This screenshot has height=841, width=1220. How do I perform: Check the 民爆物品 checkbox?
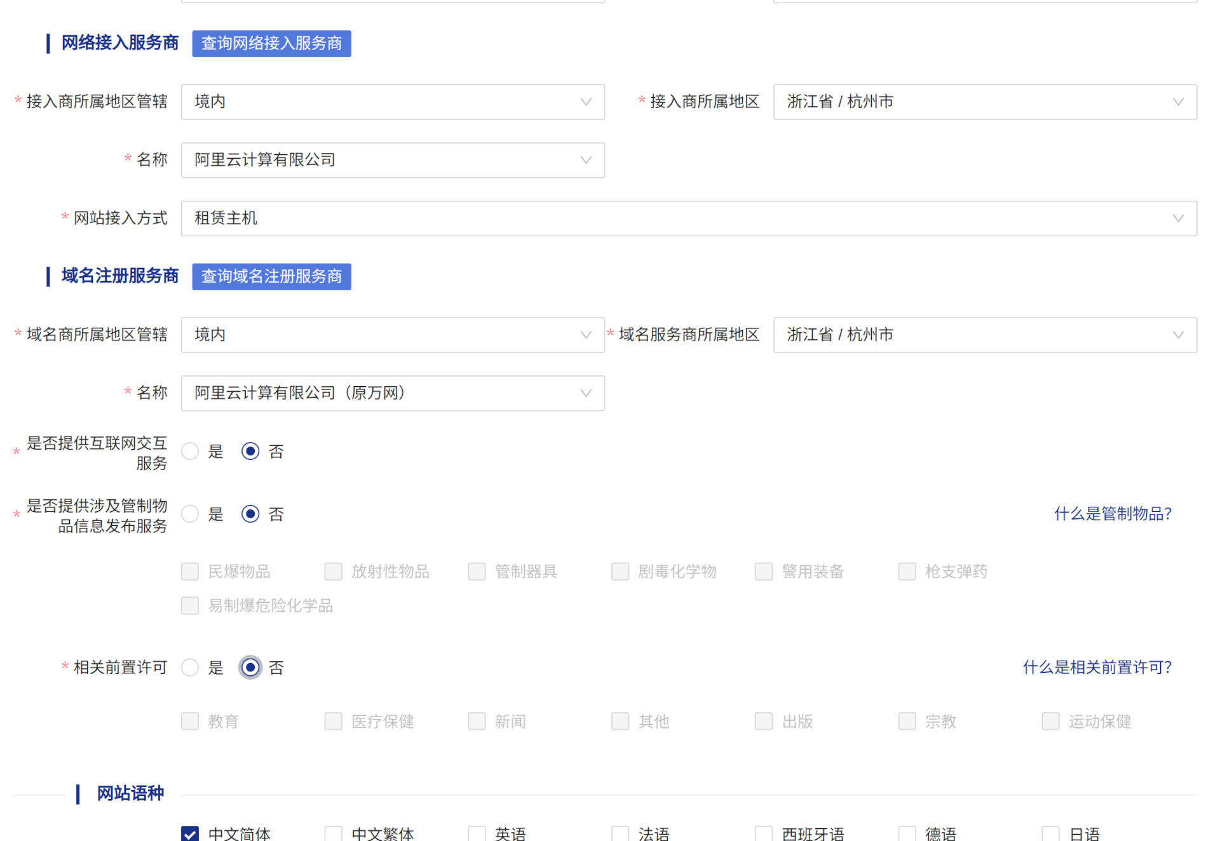189,571
